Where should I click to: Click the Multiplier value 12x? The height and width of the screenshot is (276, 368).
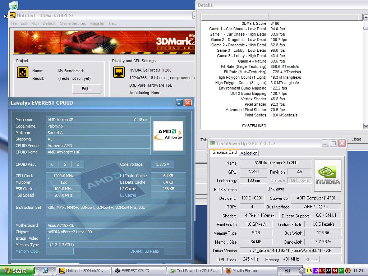click(x=63, y=182)
